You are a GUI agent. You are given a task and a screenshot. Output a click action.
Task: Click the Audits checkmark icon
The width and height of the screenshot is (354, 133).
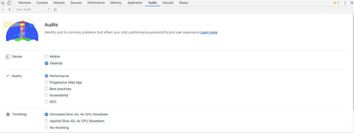click(x=8, y=76)
